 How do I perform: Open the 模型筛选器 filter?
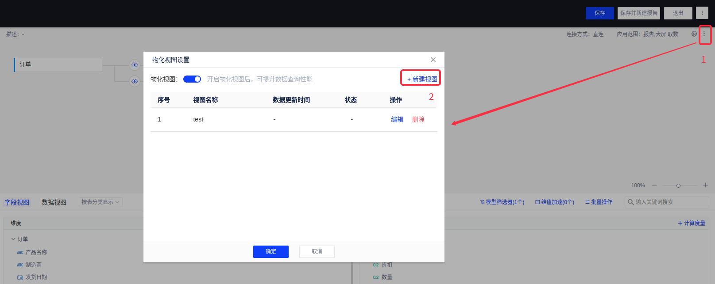tap(502, 202)
